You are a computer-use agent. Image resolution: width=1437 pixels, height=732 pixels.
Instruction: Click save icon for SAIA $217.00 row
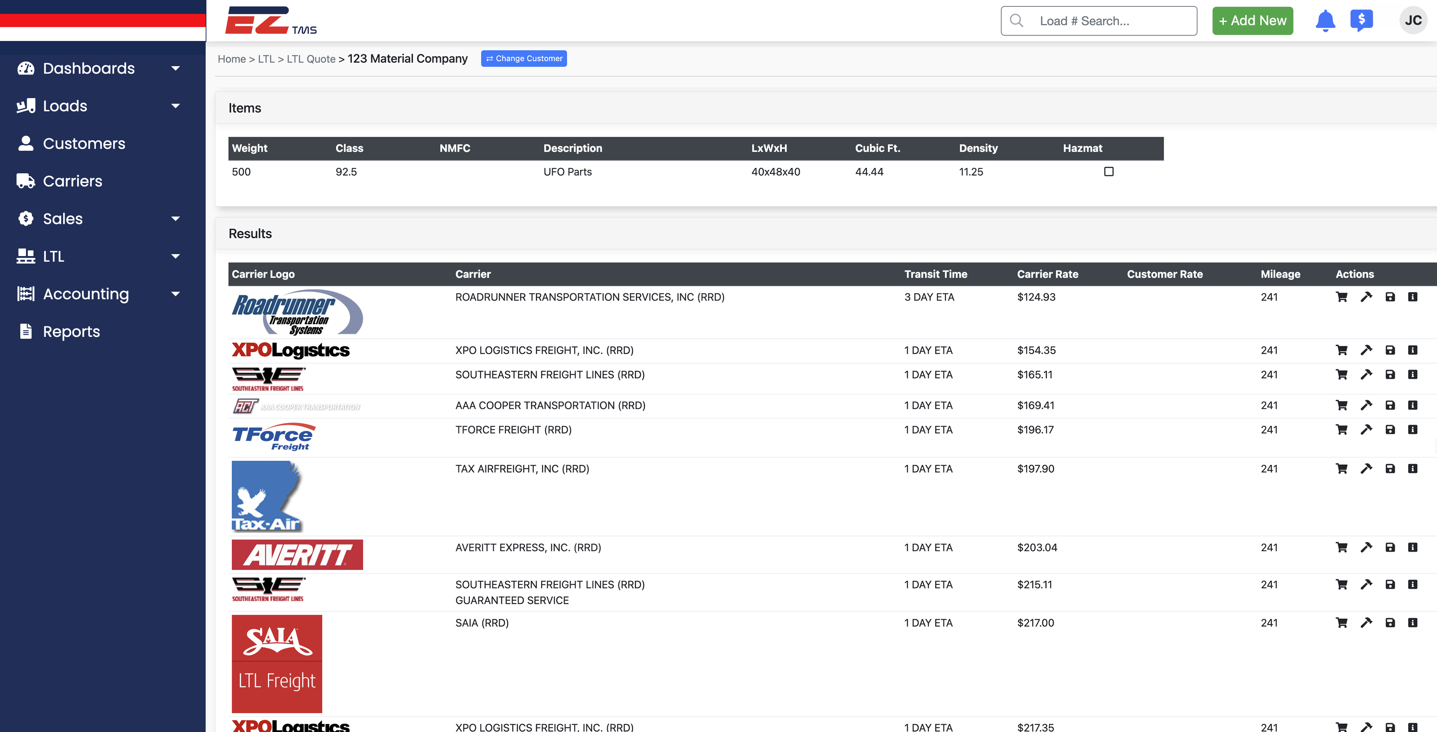click(x=1390, y=623)
